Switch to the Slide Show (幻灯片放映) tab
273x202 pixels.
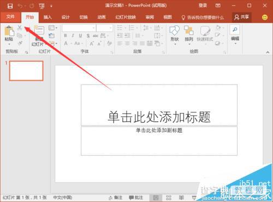[126, 17]
